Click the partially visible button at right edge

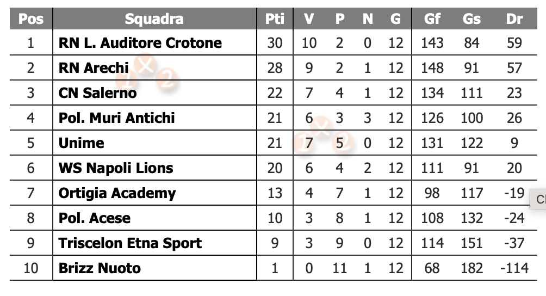click(x=539, y=199)
